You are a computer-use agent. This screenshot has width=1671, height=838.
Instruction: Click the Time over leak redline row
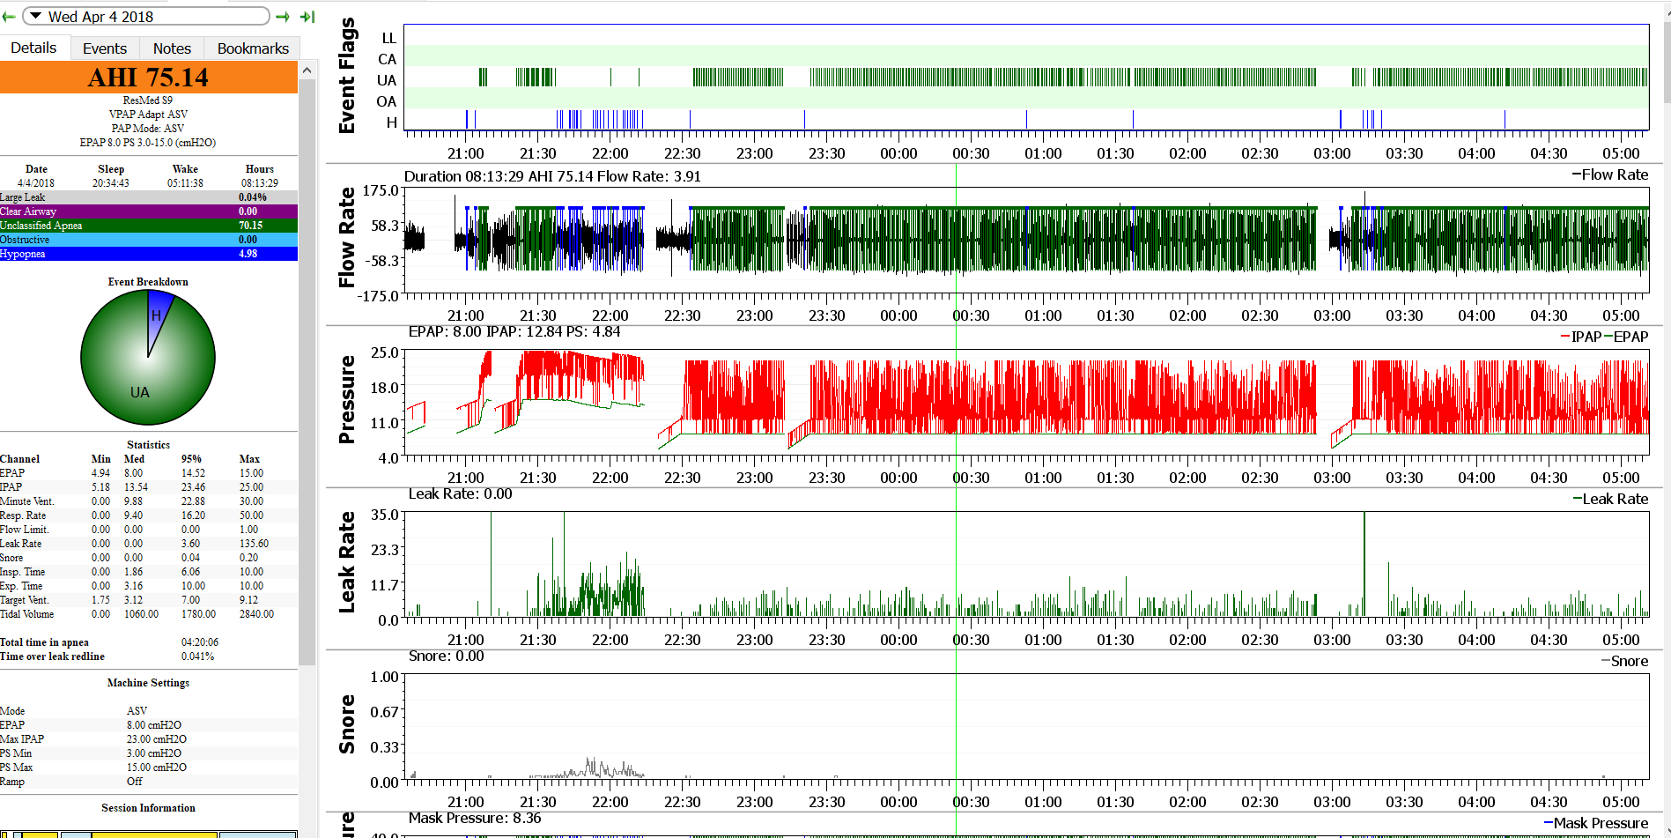149,656
